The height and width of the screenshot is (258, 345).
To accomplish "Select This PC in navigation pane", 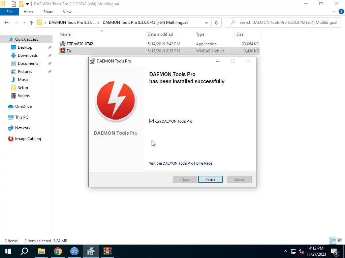I will point(22,117).
